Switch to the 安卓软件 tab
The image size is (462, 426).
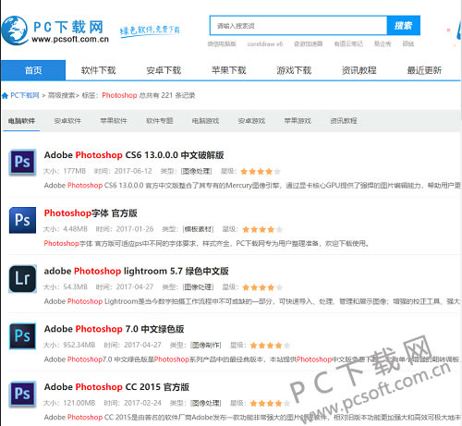[x=67, y=121]
